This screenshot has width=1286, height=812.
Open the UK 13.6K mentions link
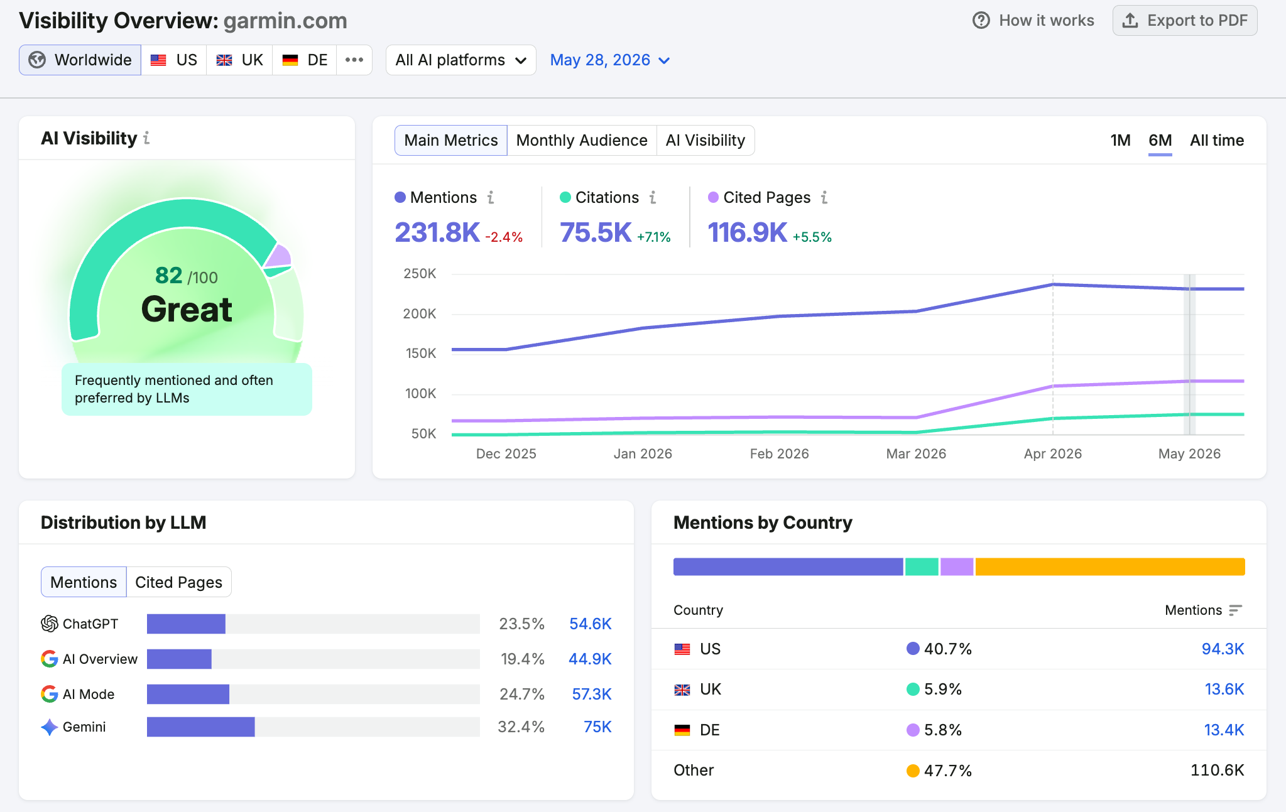1224,689
